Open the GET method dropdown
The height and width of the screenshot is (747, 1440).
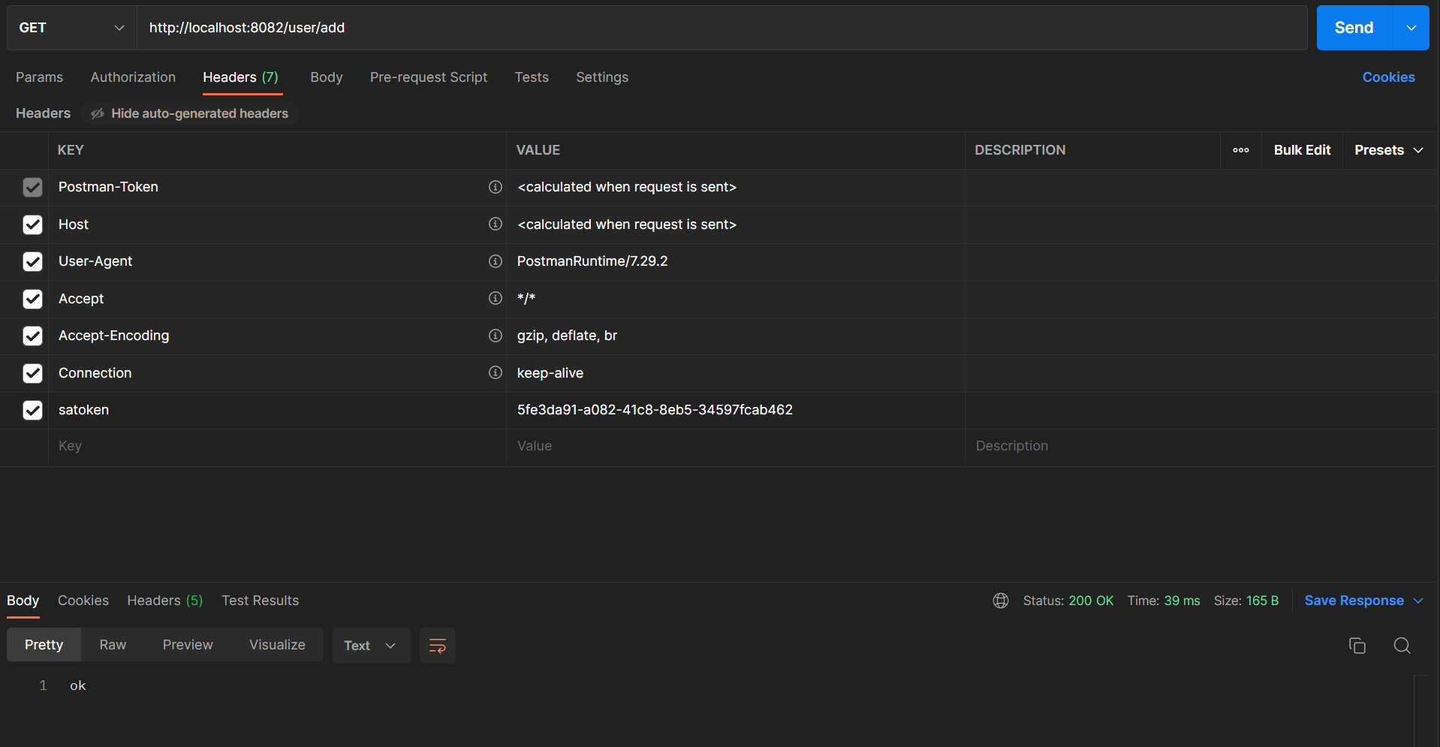point(71,28)
